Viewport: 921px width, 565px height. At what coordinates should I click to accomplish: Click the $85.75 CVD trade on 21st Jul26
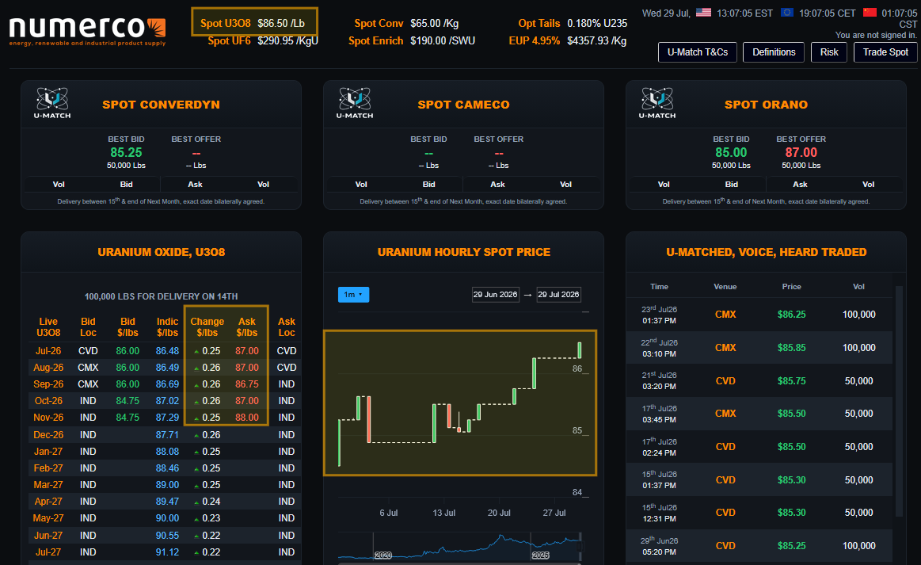click(759, 381)
